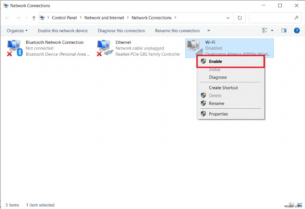Click the Network Connections title bar icon

point(6,5)
